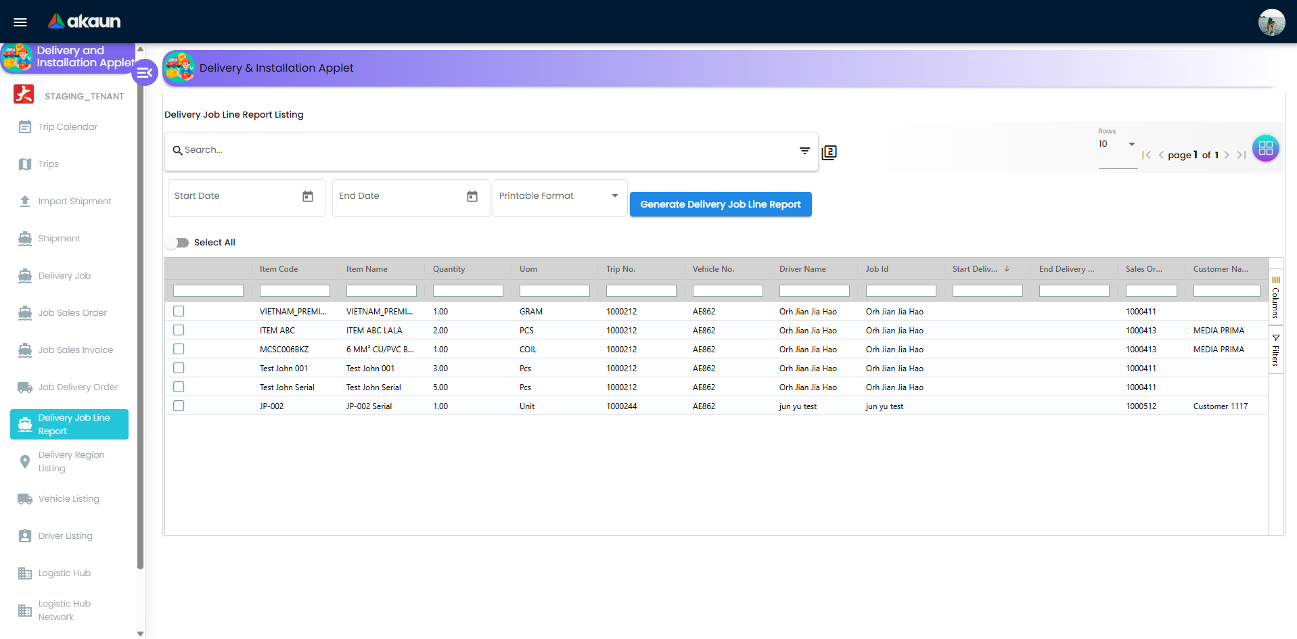Open the Start Date calendar picker
The image size is (1297, 639).
(308, 197)
